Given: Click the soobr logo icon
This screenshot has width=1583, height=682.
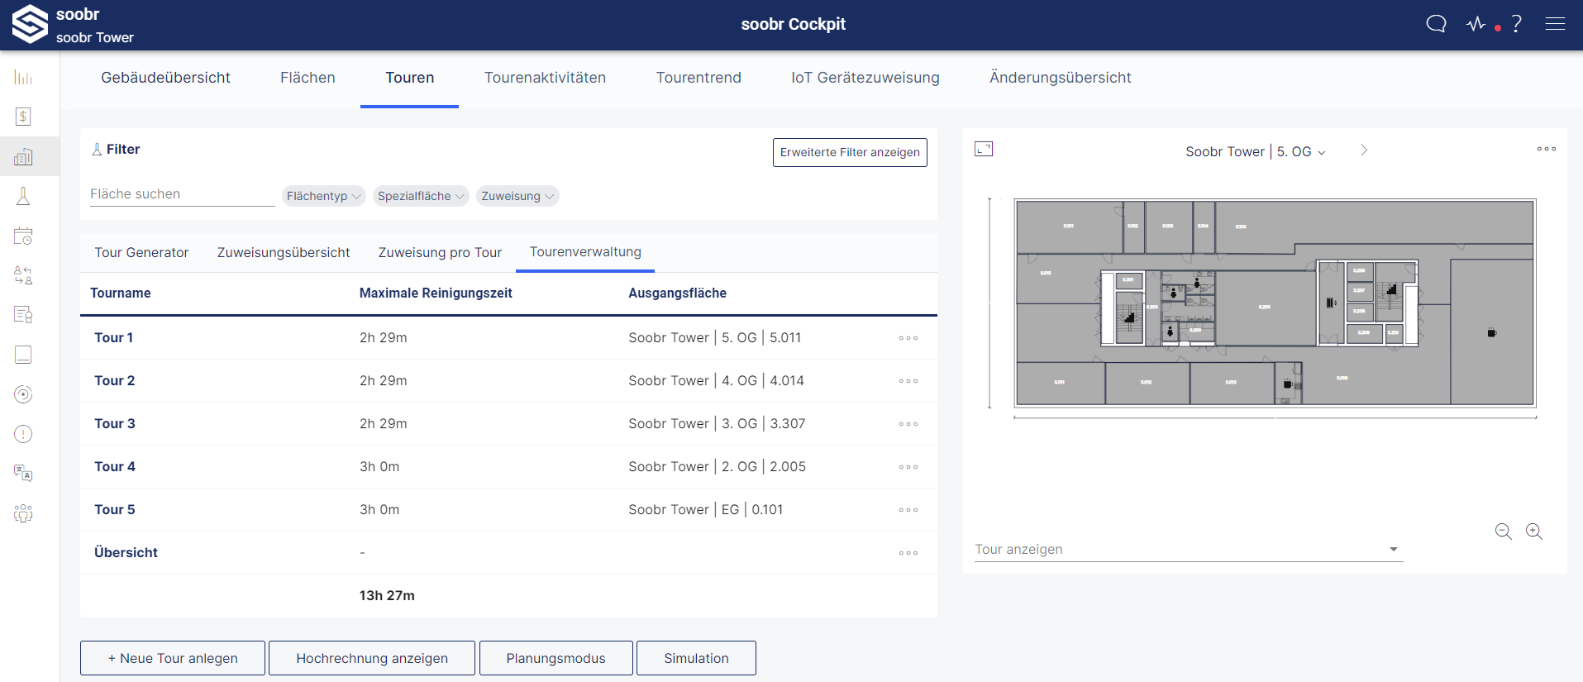Looking at the screenshot, I should pyautogui.click(x=30, y=24).
